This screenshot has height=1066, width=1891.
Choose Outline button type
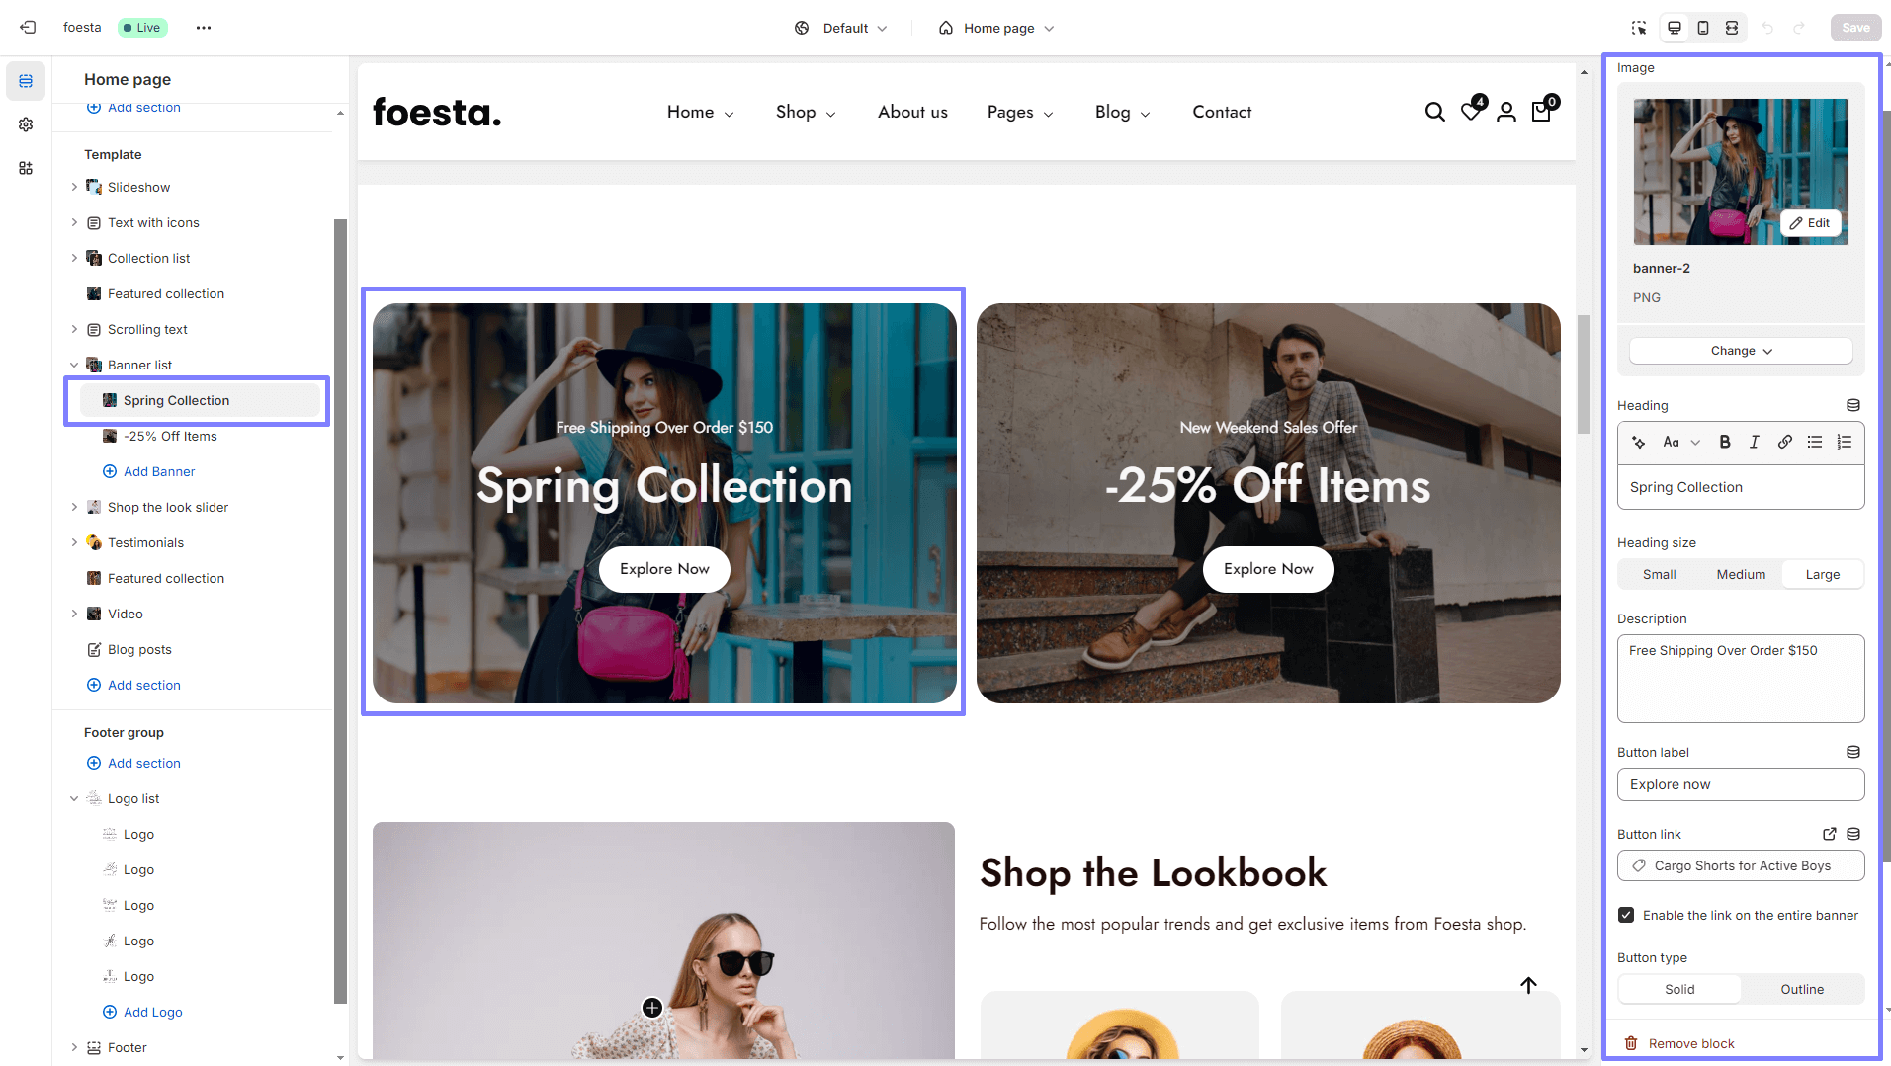point(1802,989)
